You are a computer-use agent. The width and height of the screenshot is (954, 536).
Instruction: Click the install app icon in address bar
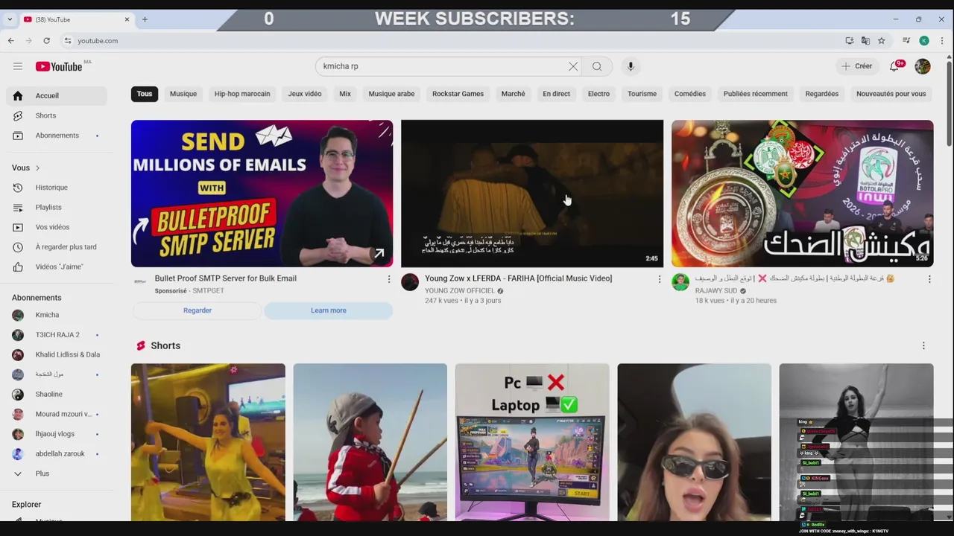click(x=849, y=41)
